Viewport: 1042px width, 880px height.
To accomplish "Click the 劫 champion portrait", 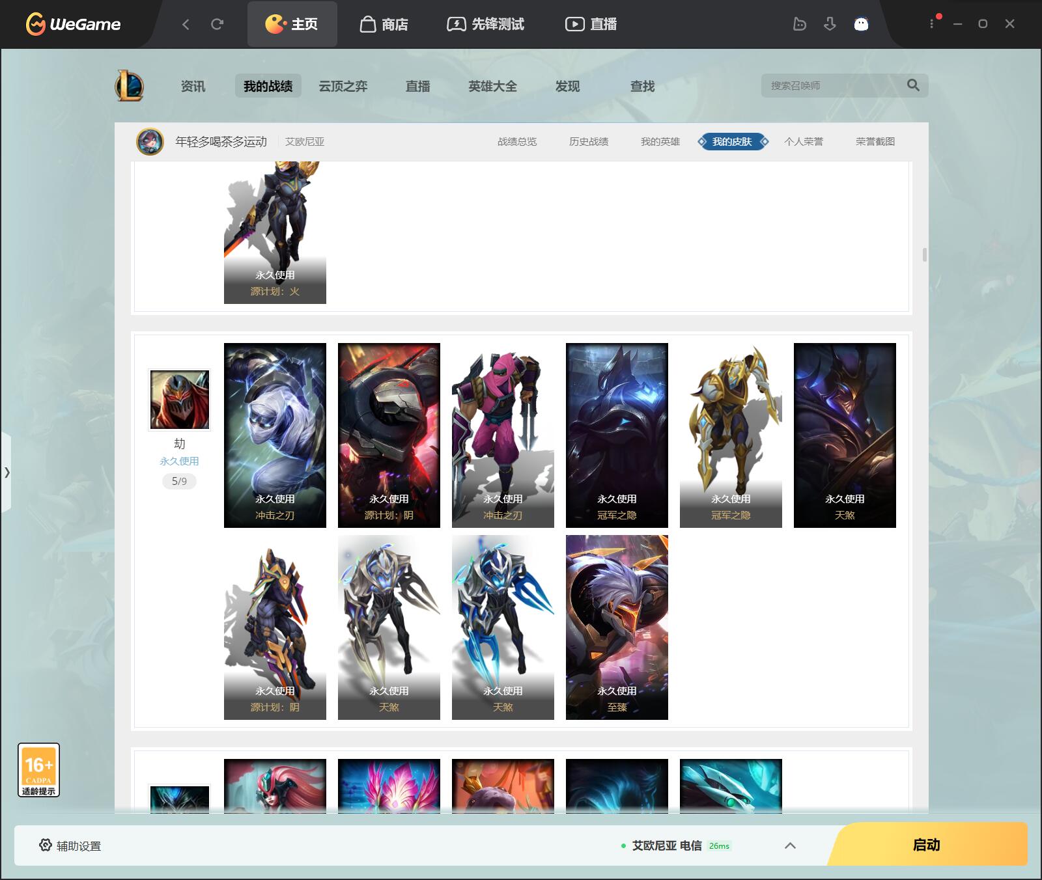I will tap(180, 400).
